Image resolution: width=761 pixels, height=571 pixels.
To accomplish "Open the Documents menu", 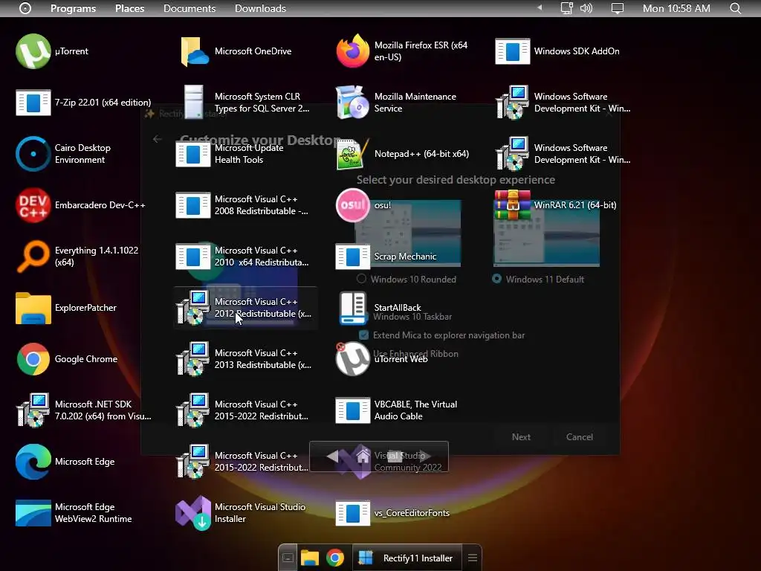I will (x=190, y=8).
